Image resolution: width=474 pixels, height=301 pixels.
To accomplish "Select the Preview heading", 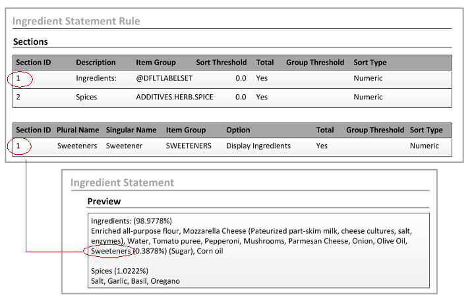I will [x=104, y=202].
